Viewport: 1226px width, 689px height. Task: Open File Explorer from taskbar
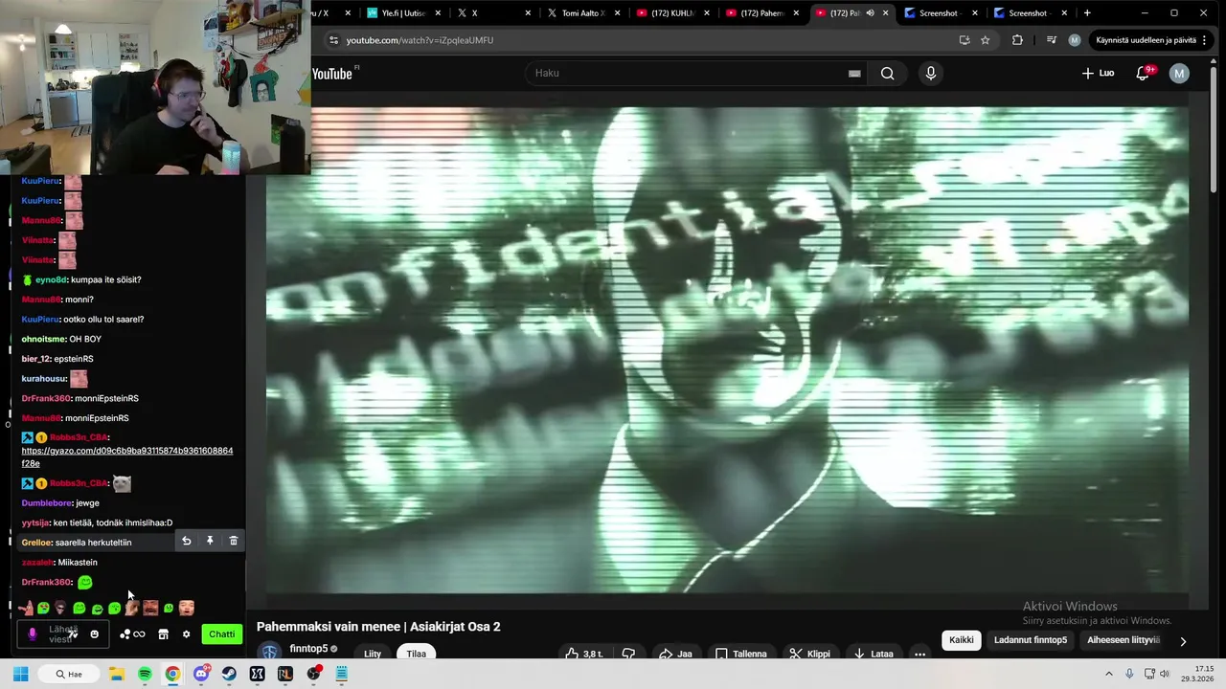coord(116,674)
